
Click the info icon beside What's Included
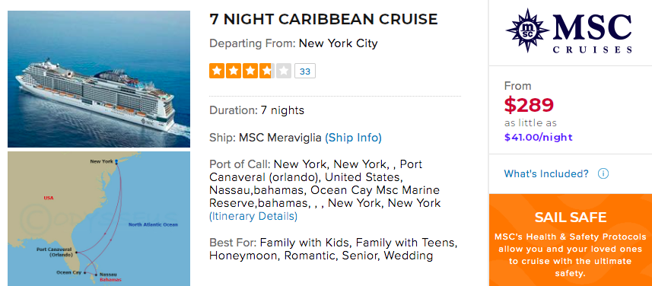coord(603,173)
